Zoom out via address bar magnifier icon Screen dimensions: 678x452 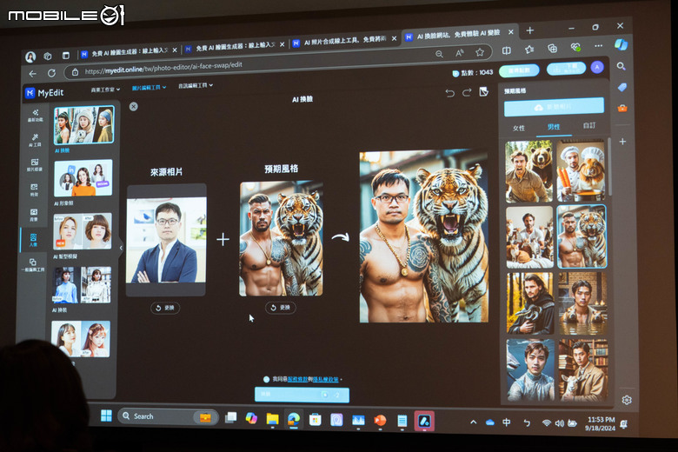pyautogui.click(x=439, y=54)
